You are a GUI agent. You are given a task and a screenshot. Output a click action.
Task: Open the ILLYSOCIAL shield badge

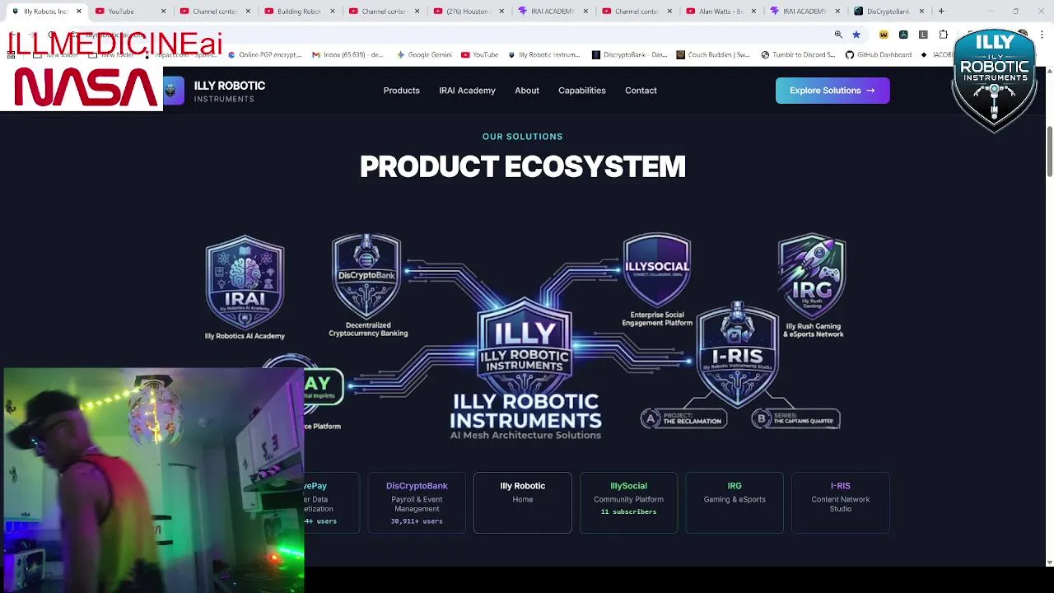[x=656, y=270]
